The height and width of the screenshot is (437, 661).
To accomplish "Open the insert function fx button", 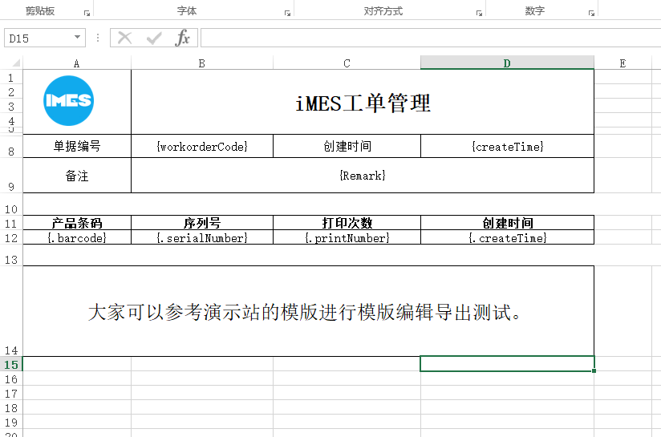I will (183, 38).
